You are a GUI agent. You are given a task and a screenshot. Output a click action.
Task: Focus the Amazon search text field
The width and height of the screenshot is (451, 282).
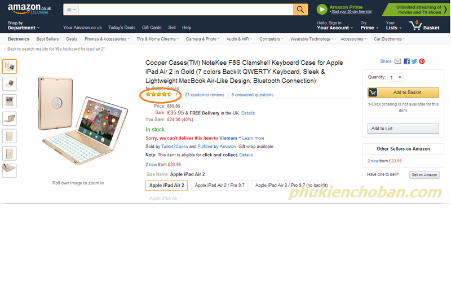pos(185,10)
